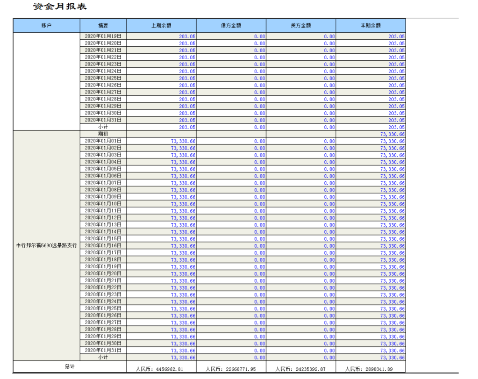Select the date cell 2020年01月18日
The height and width of the screenshot is (379, 478).
click(x=103, y=260)
